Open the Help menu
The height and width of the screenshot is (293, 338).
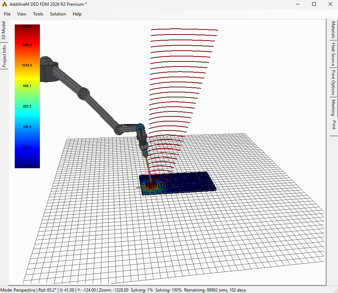pyautogui.click(x=77, y=14)
